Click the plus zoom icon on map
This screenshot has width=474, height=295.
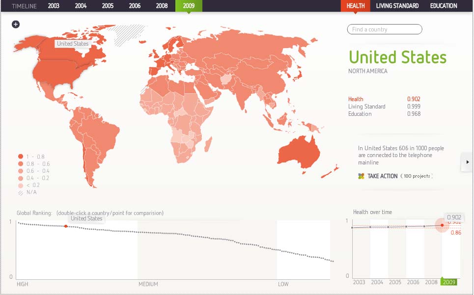pos(16,24)
